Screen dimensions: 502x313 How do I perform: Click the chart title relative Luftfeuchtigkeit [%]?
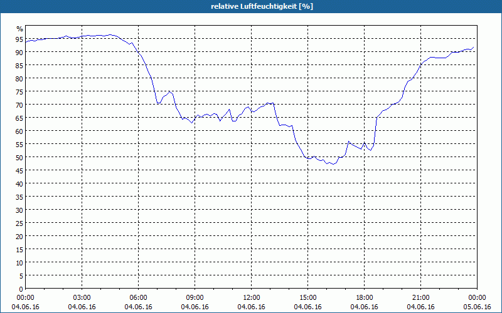(x=262, y=6)
